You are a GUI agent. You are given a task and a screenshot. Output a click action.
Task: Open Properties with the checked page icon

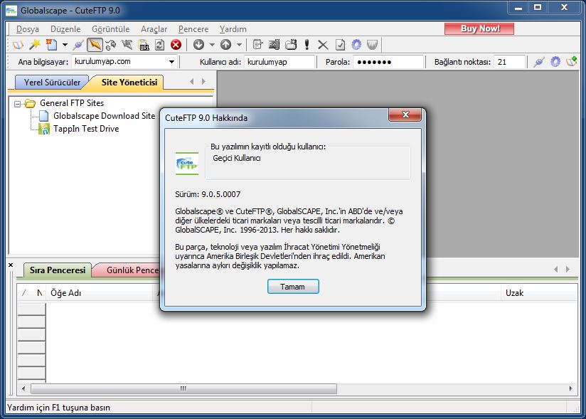point(340,45)
